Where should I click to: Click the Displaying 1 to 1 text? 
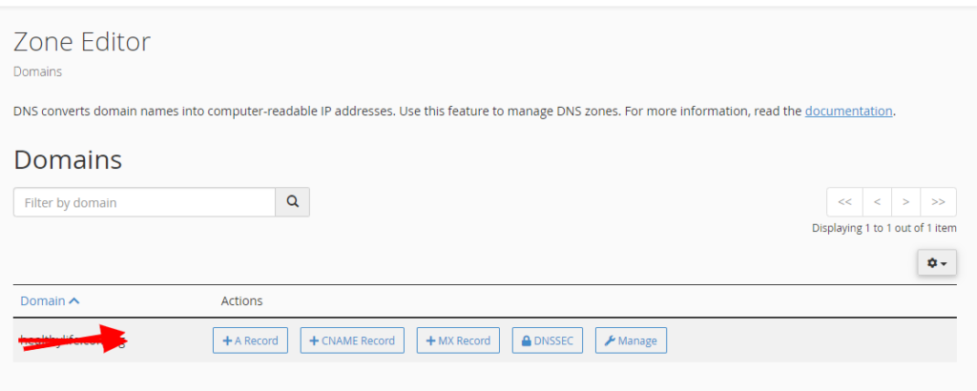coord(884,228)
